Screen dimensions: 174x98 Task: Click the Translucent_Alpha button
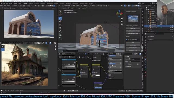click(x=133, y=48)
